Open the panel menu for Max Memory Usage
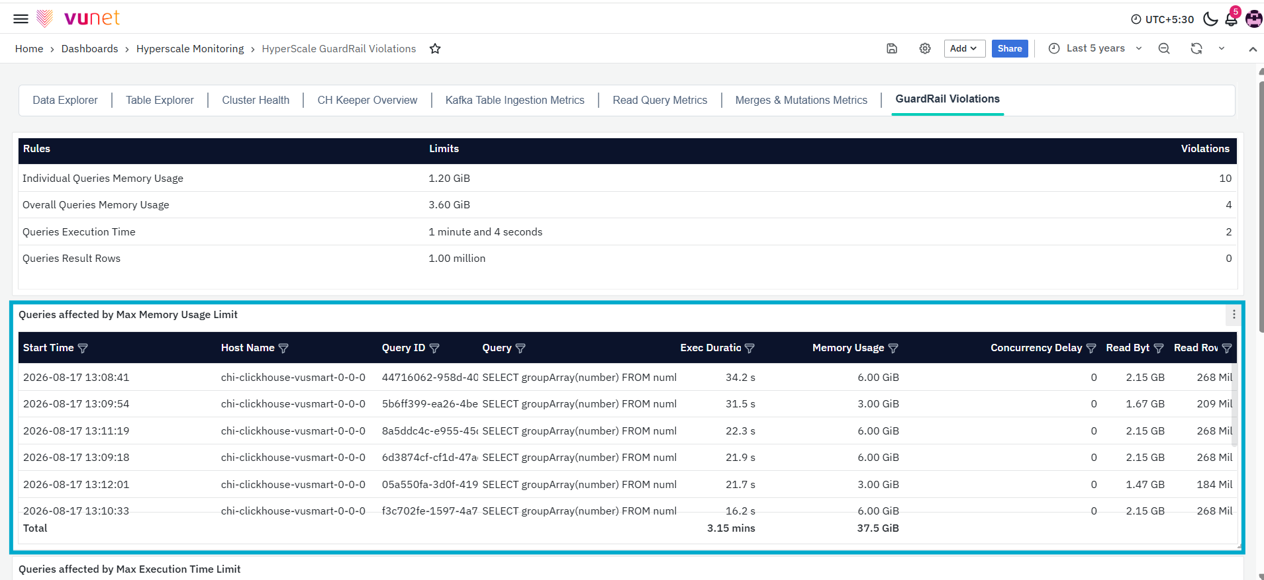This screenshot has height=580, width=1264. [x=1234, y=315]
